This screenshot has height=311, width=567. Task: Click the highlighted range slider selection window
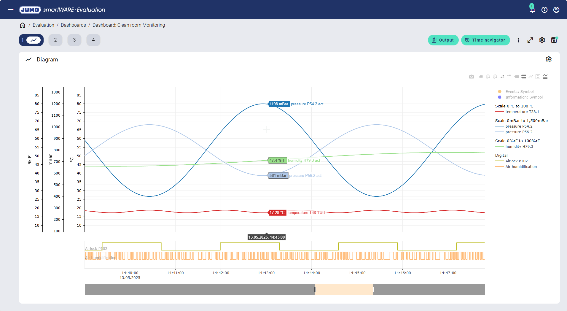coord(344,289)
